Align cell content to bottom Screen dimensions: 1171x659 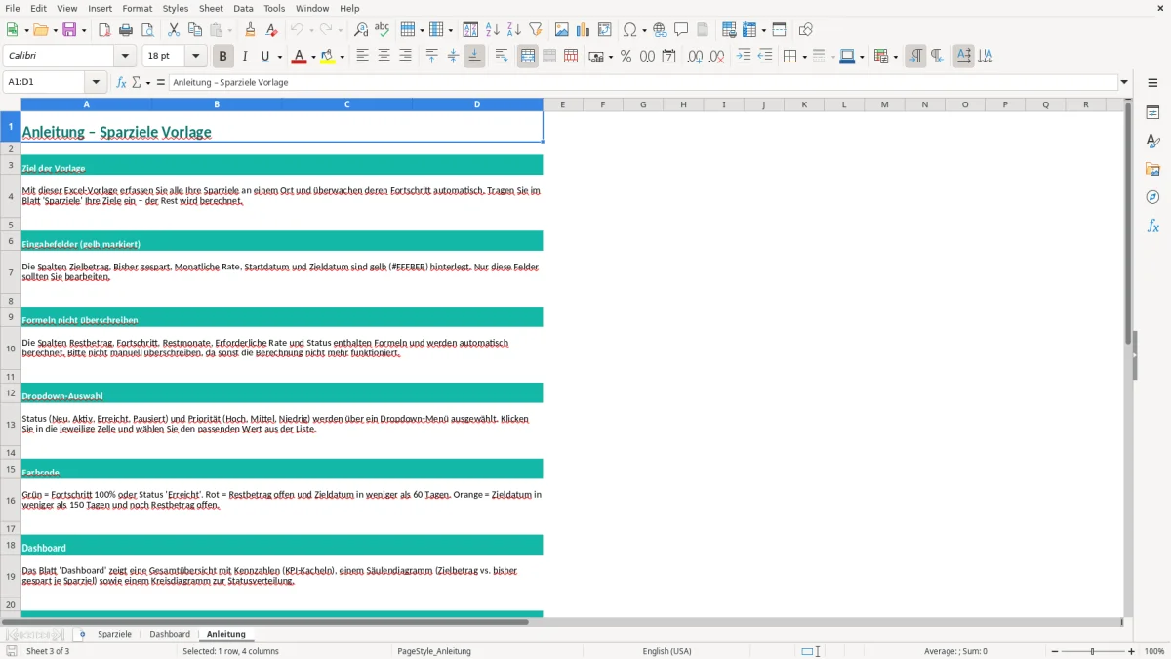(474, 57)
